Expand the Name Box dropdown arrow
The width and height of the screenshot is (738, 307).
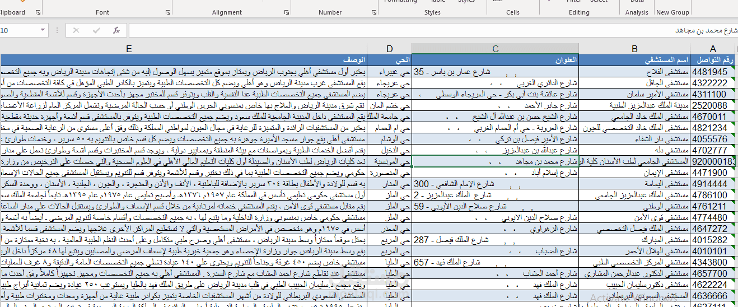[43, 30]
